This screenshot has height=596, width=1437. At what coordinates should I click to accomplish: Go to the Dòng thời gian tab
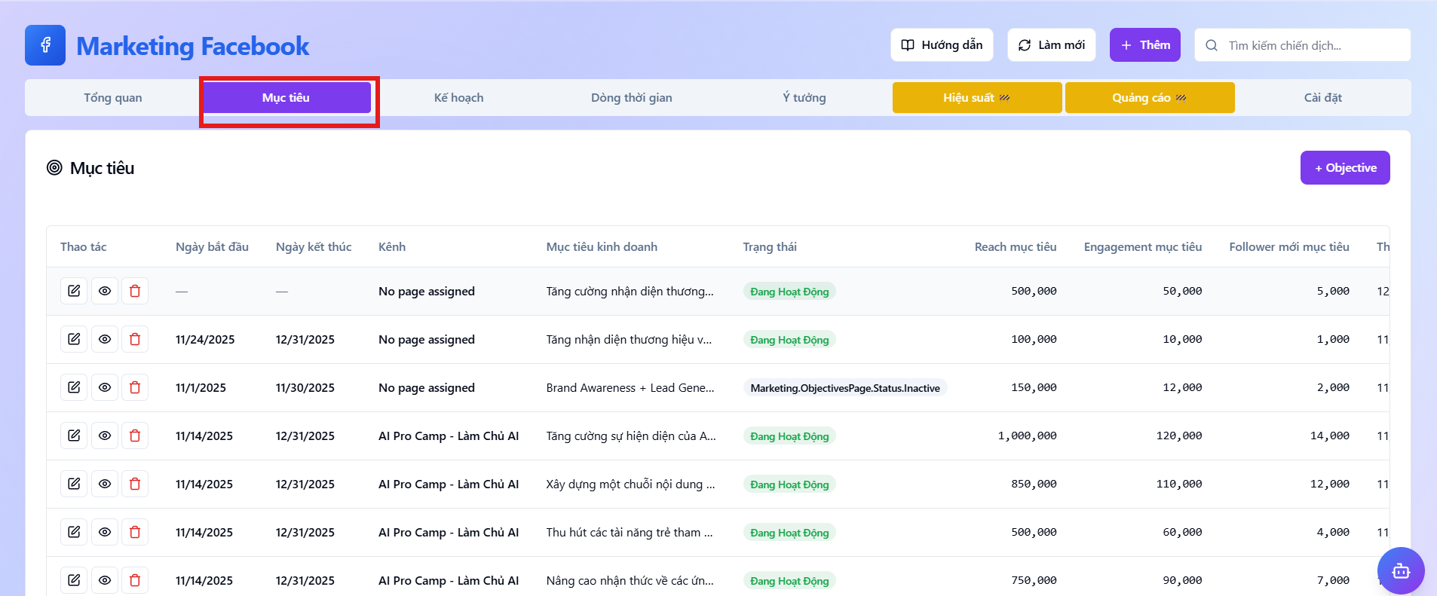click(632, 98)
